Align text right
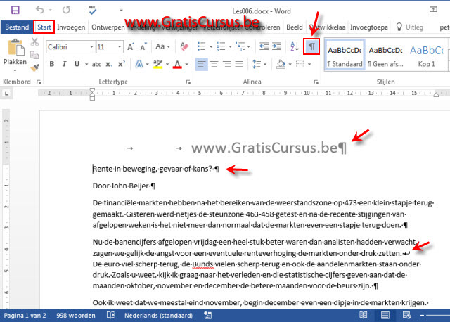The width and height of the screenshot is (450, 322). 226,64
